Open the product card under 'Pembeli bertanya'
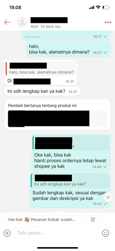This screenshot has width=115, height=251. (57, 119)
